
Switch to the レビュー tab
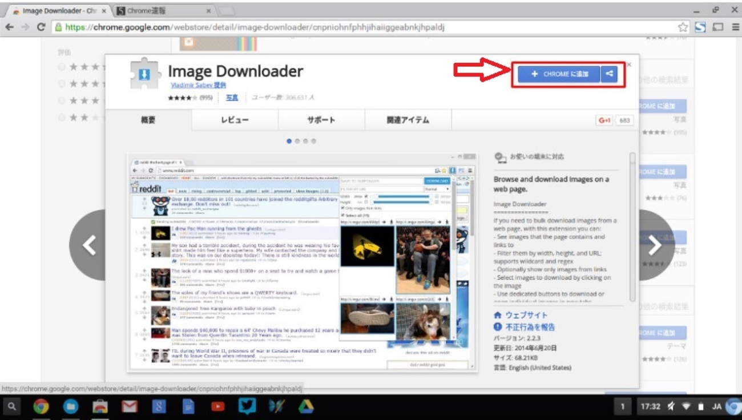[235, 120]
